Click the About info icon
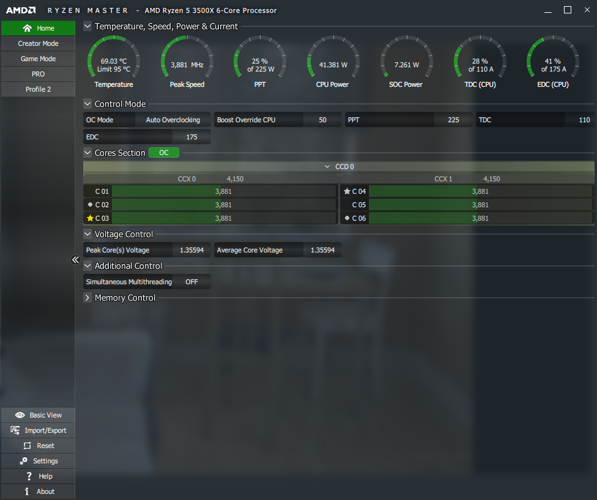 tap(27, 491)
